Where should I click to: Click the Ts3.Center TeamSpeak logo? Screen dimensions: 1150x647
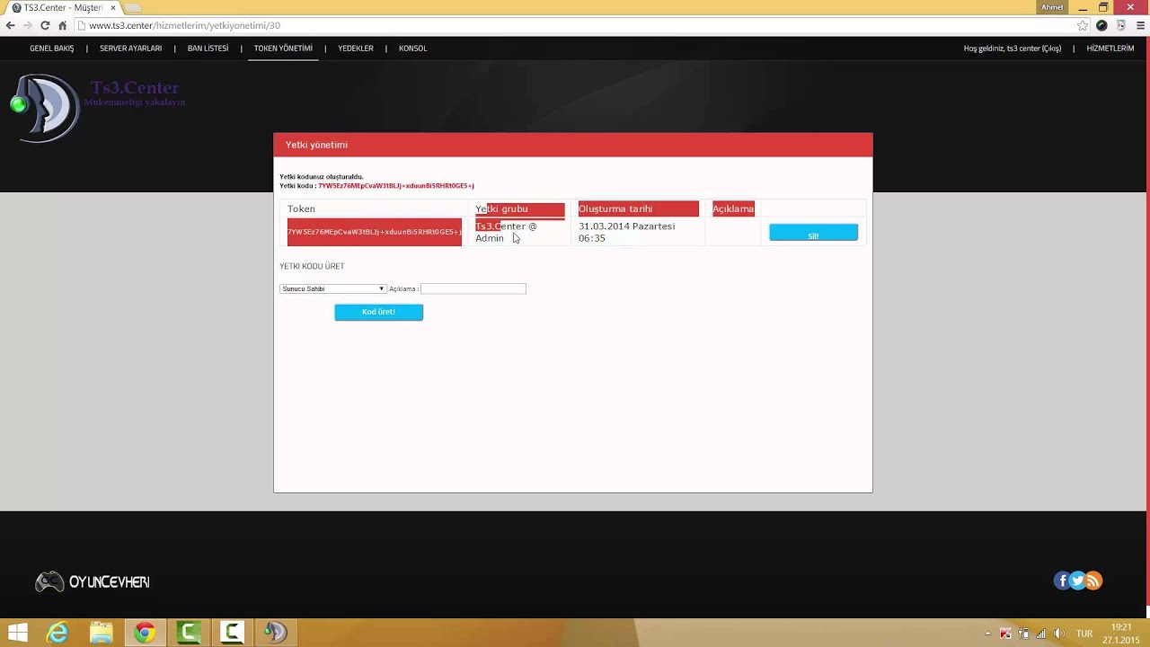(x=45, y=106)
